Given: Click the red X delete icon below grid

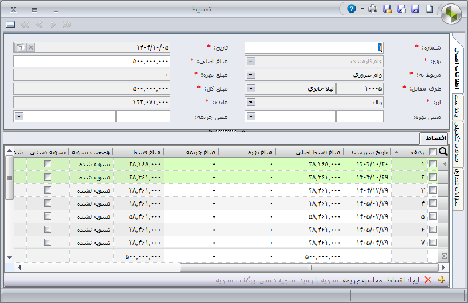Looking at the screenshot, I should [x=427, y=280].
